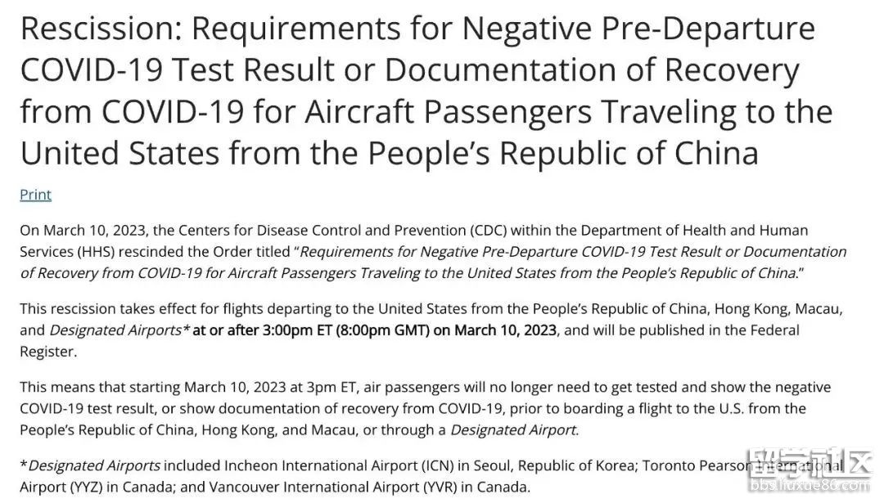Click italic "Designated Airport." ending third paragraph
Image resolution: width=884 pixels, height=503 pixels.
514,429
